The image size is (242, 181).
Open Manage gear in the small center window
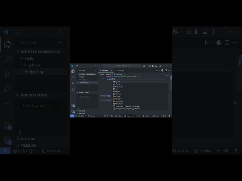(x=73, y=112)
